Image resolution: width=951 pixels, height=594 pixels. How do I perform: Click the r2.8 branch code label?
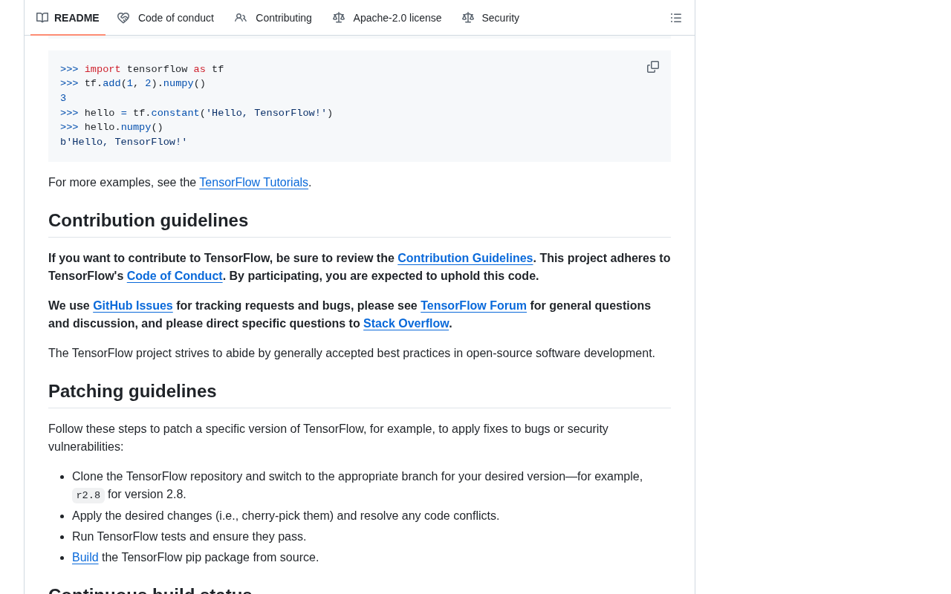coord(88,495)
